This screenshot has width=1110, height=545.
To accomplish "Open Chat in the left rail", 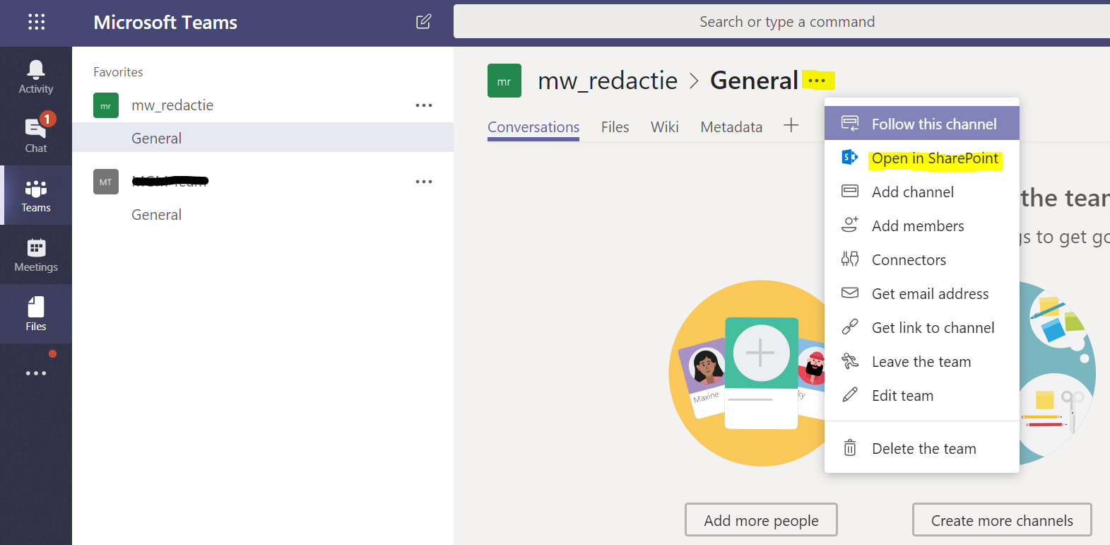I will tap(36, 136).
